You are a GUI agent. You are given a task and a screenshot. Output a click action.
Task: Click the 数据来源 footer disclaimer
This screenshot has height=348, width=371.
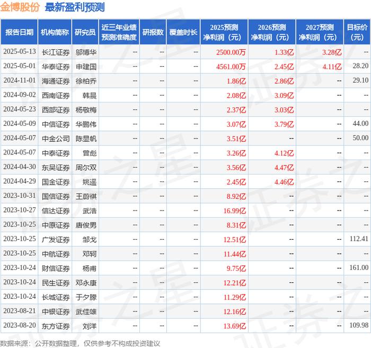point(80,343)
